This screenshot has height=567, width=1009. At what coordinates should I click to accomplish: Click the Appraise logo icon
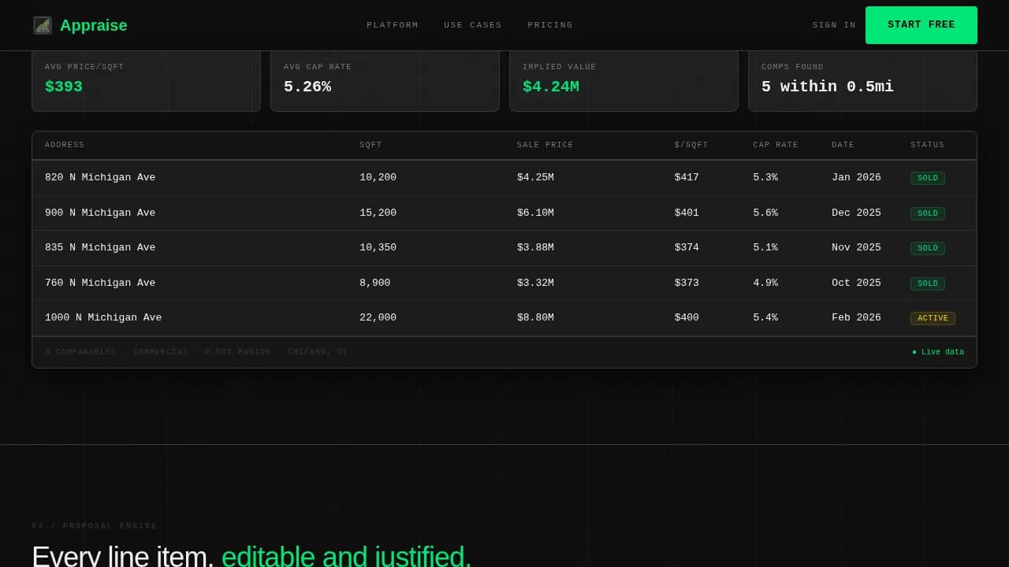point(43,25)
